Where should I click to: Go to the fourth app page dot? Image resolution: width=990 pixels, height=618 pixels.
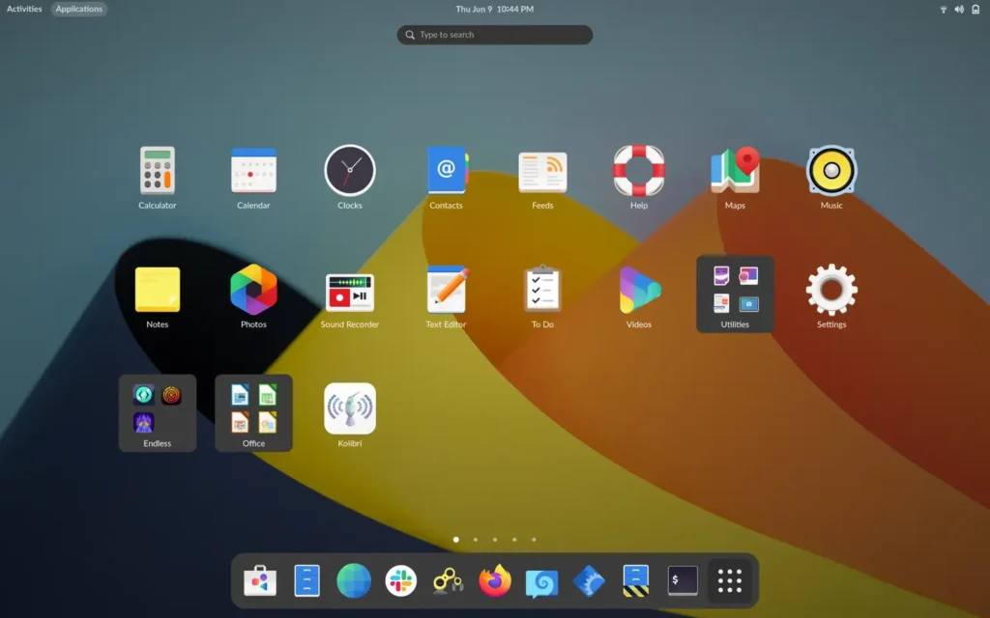(514, 540)
